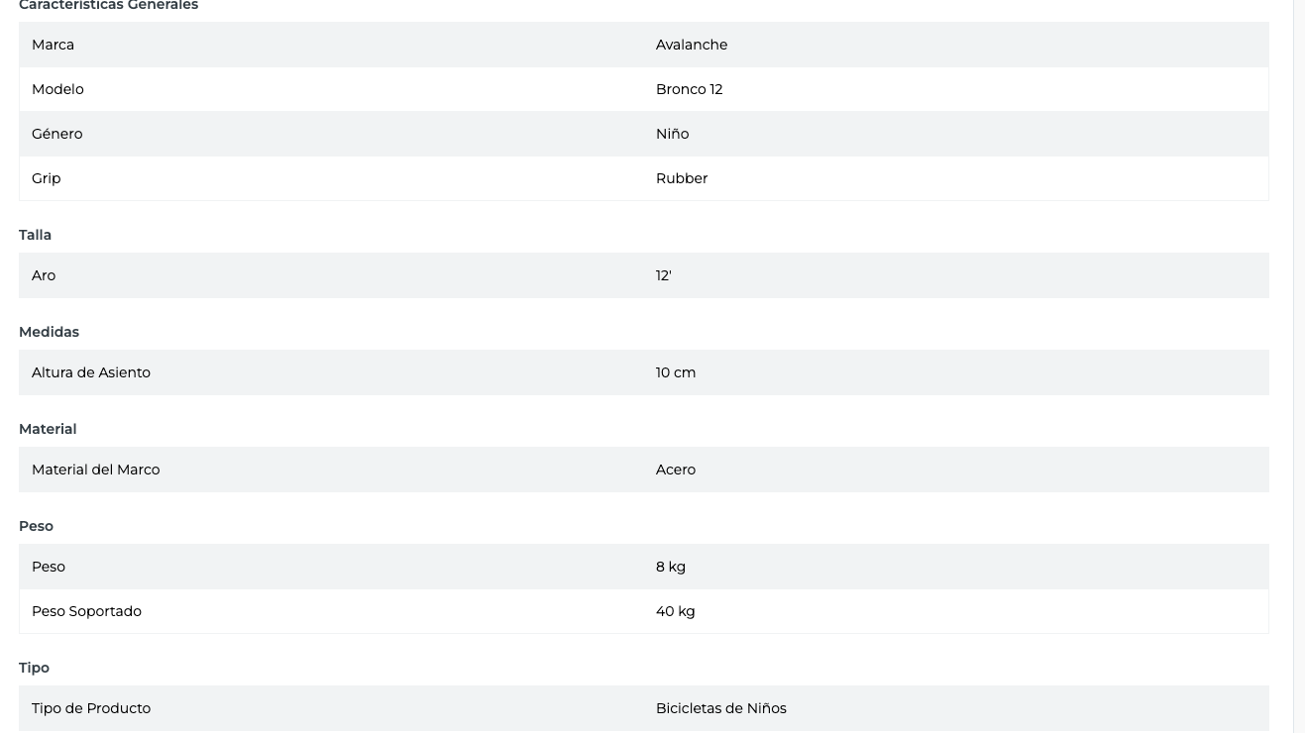Screen dimensions: 1305x733
Task: Click the Niño gender value
Action: pos(672,134)
